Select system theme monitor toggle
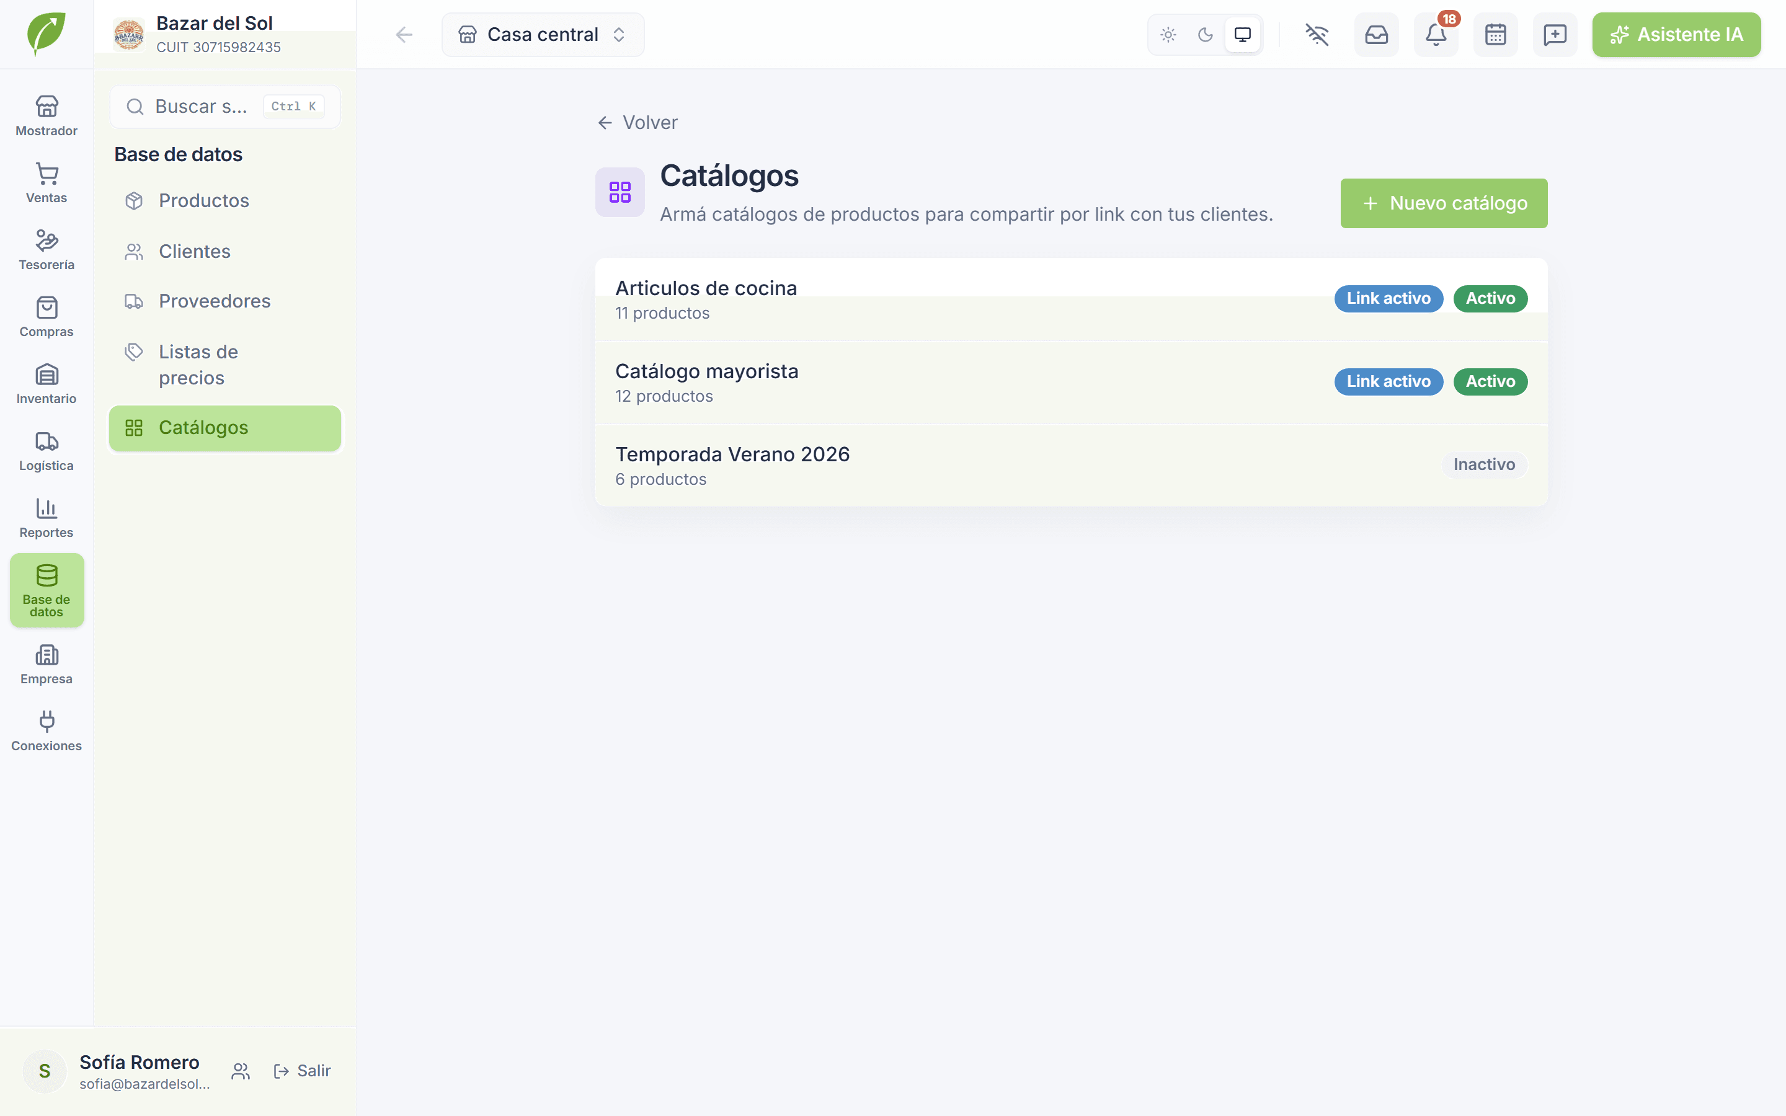The height and width of the screenshot is (1116, 1786). pos(1243,35)
